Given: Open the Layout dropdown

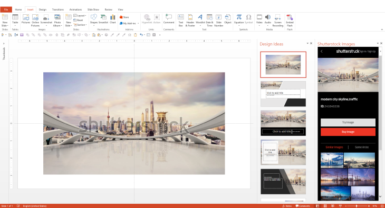Looking at the screenshot, I should click(80, 15).
